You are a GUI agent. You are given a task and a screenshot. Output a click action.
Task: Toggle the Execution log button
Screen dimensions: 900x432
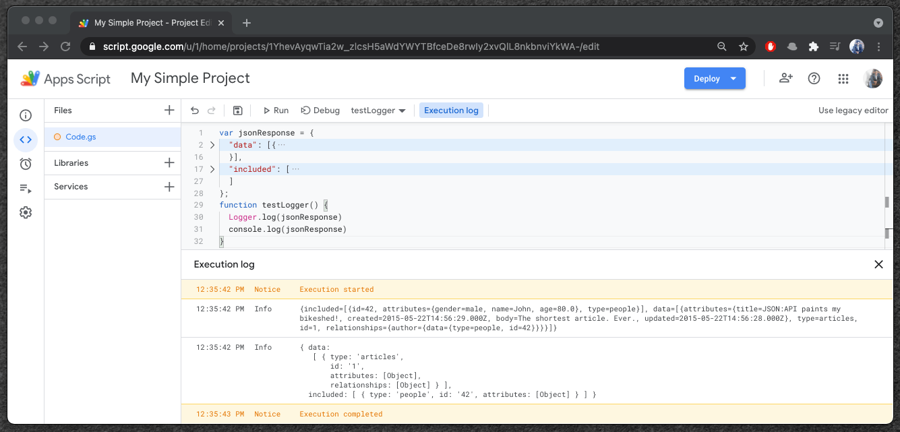pyautogui.click(x=451, y=111)
